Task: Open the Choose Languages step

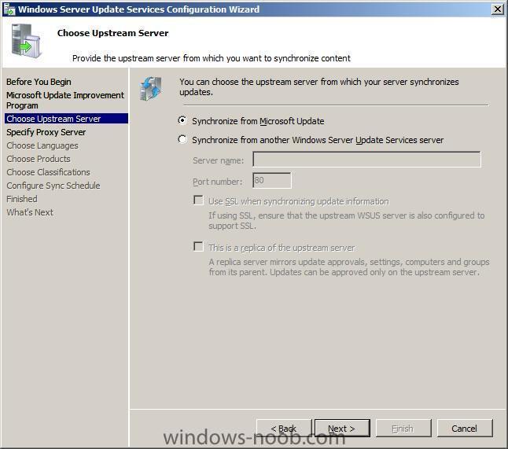Action: [x=42, y=145]
